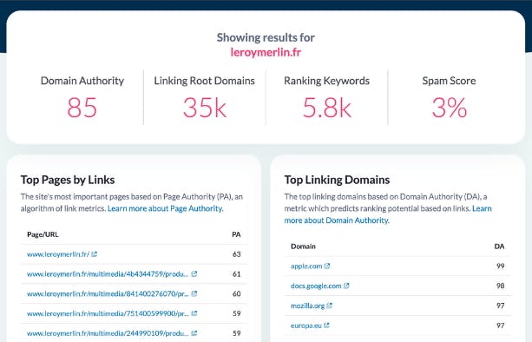The width and height of the screenshot is (532, 342).
Task: Select the Spam Score value 3%
Action: 450,108
